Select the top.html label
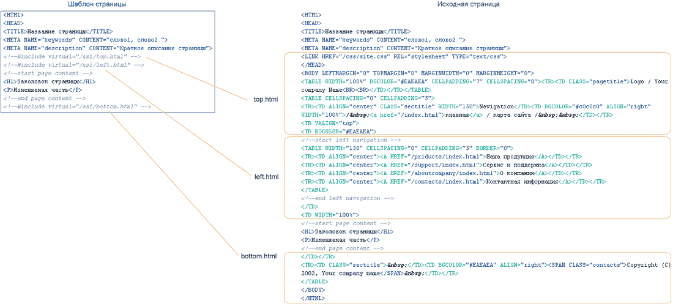This screenshot has width=673, height=306. click(x=266, y=99)
